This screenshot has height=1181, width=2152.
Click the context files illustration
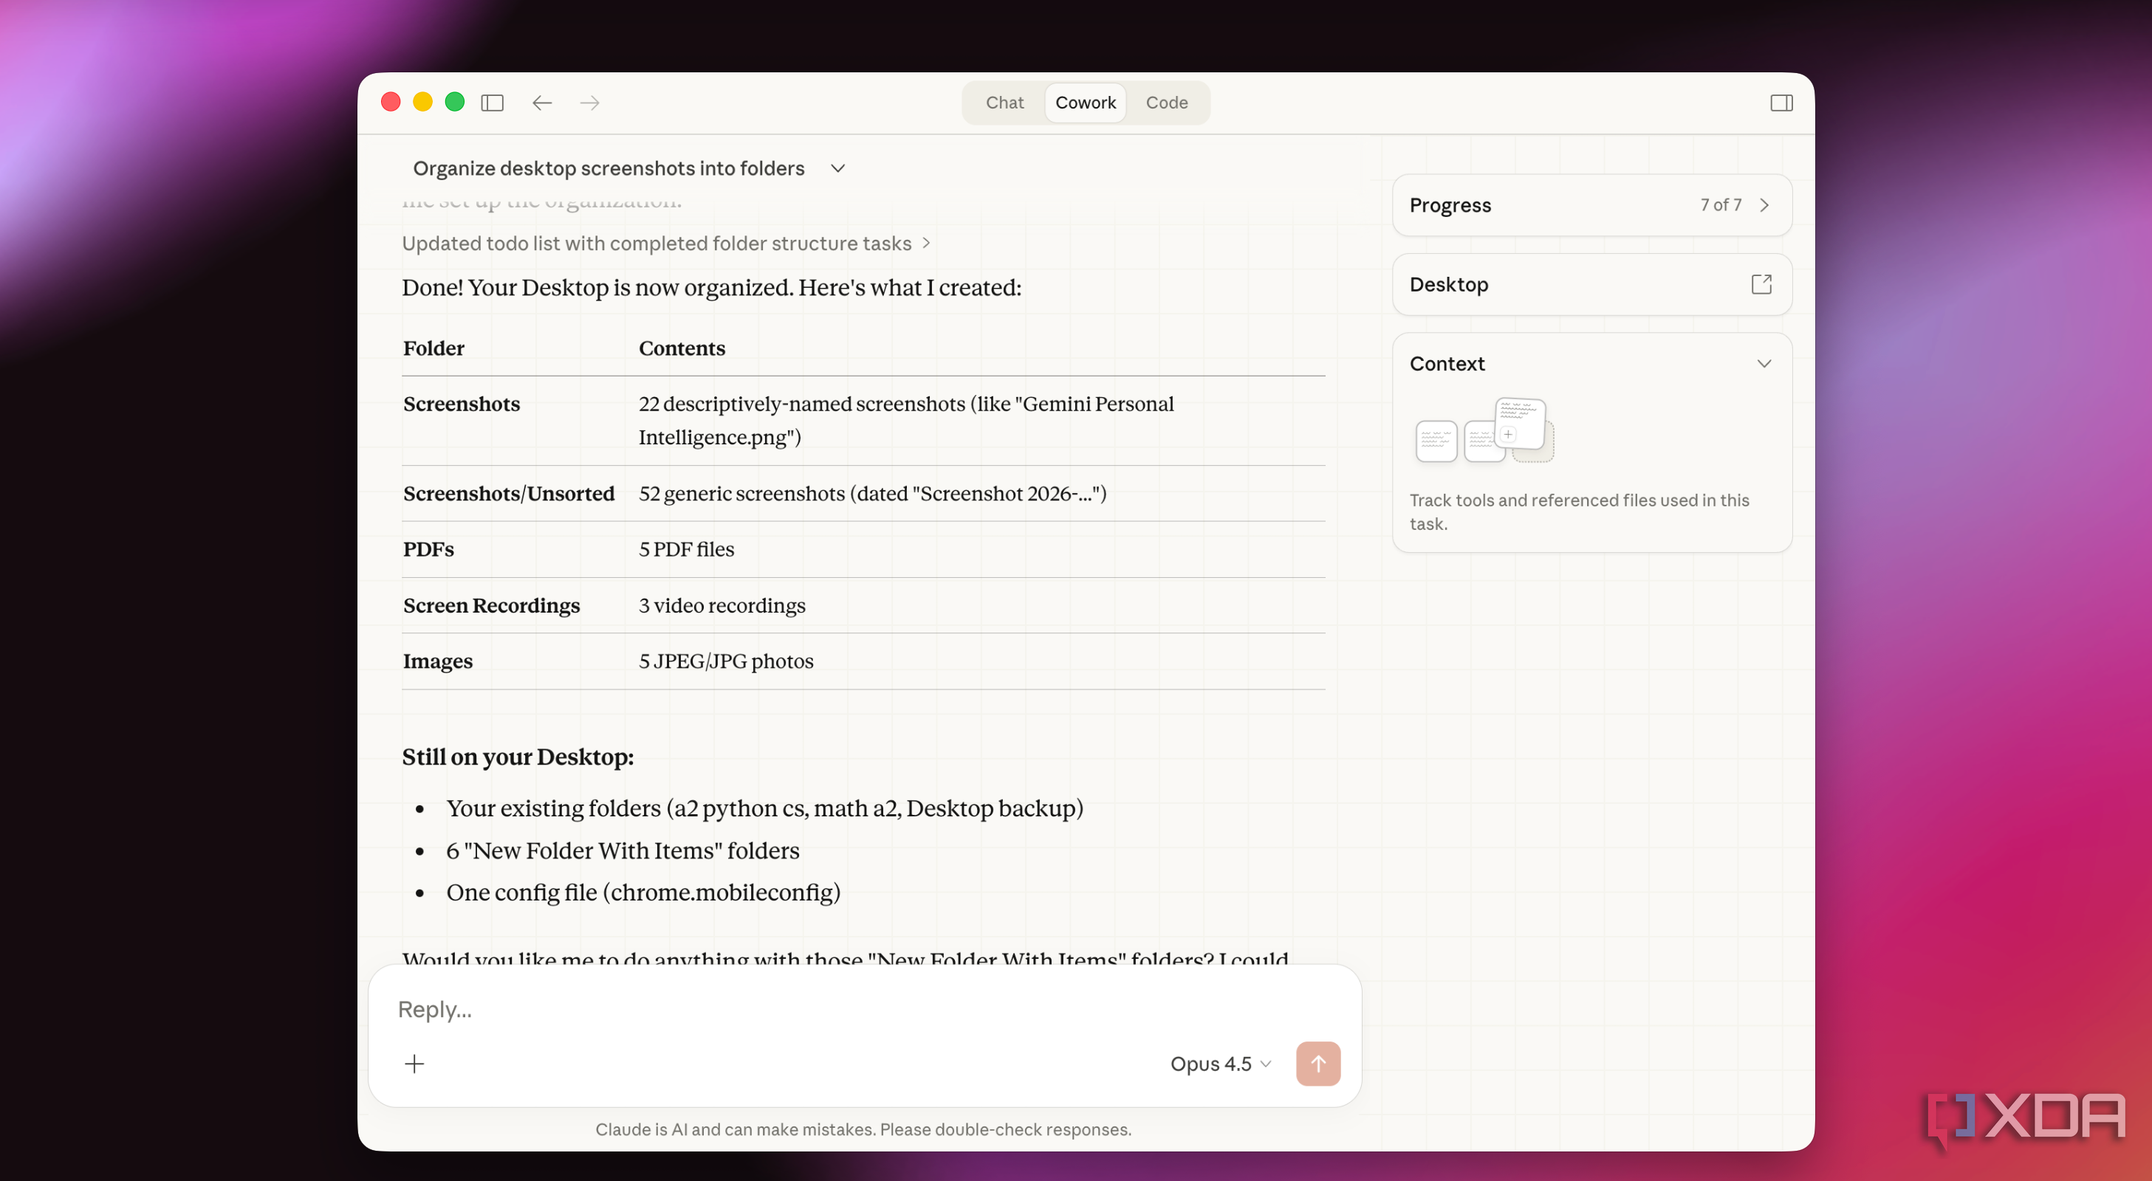click(1484, 430)
